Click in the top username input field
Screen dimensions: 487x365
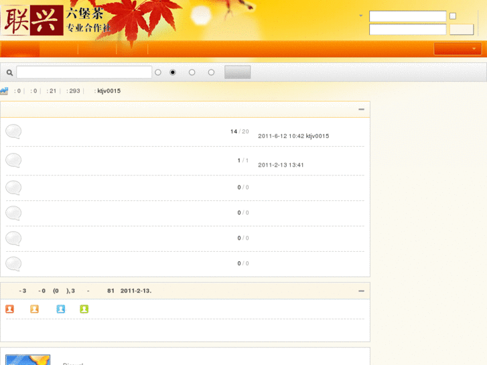click(407, 16)
